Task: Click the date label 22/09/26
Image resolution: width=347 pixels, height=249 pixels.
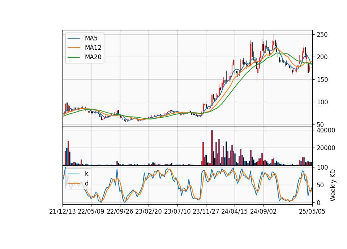Action: (120, 211)
